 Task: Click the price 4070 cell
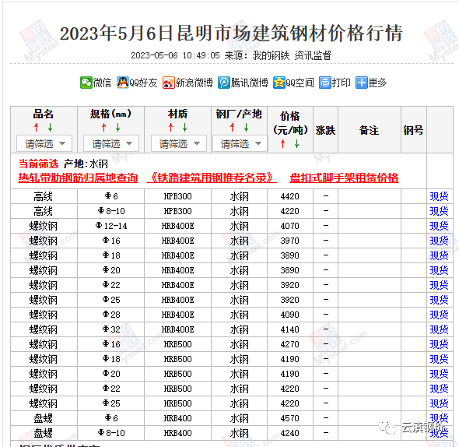[x=290, y=226]
